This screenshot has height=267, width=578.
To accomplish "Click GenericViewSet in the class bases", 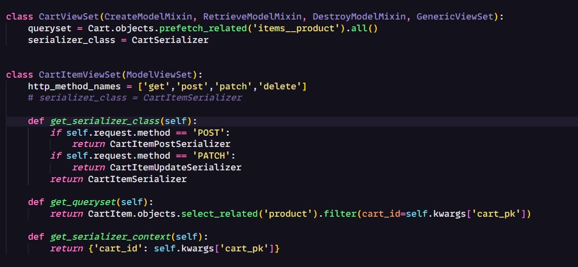I will tap(455, 17).
